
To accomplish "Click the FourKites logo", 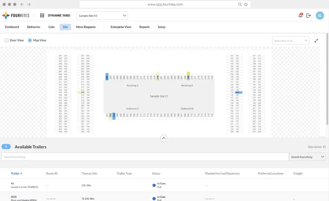I will [15, 16].
